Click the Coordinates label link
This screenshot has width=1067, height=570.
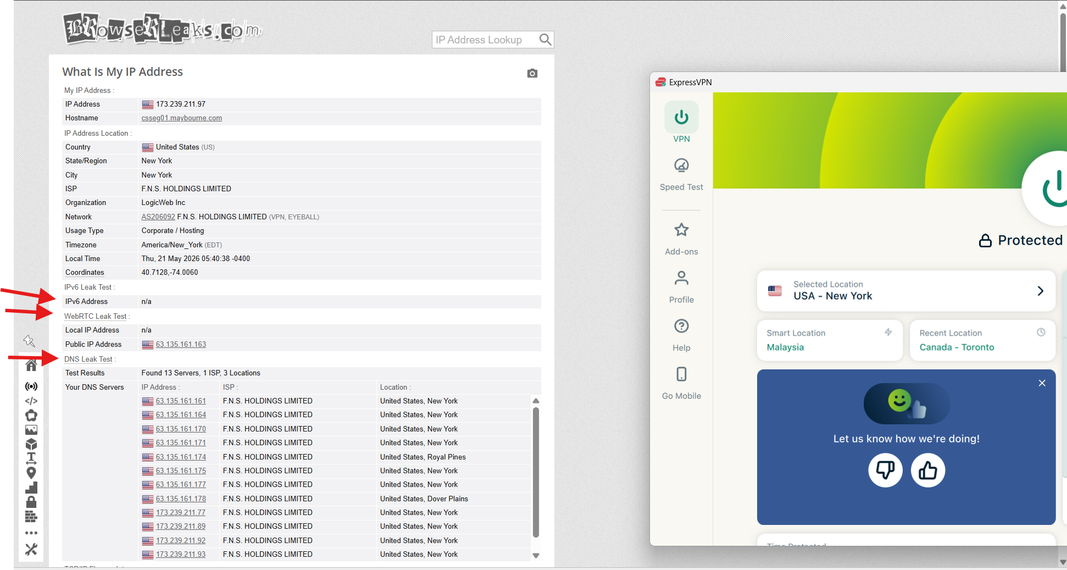(85, 273)
